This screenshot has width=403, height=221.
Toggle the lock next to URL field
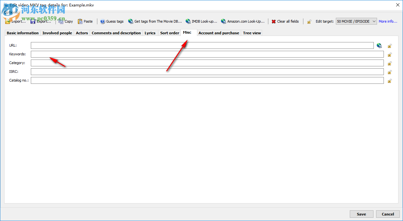tap(390, 46)
